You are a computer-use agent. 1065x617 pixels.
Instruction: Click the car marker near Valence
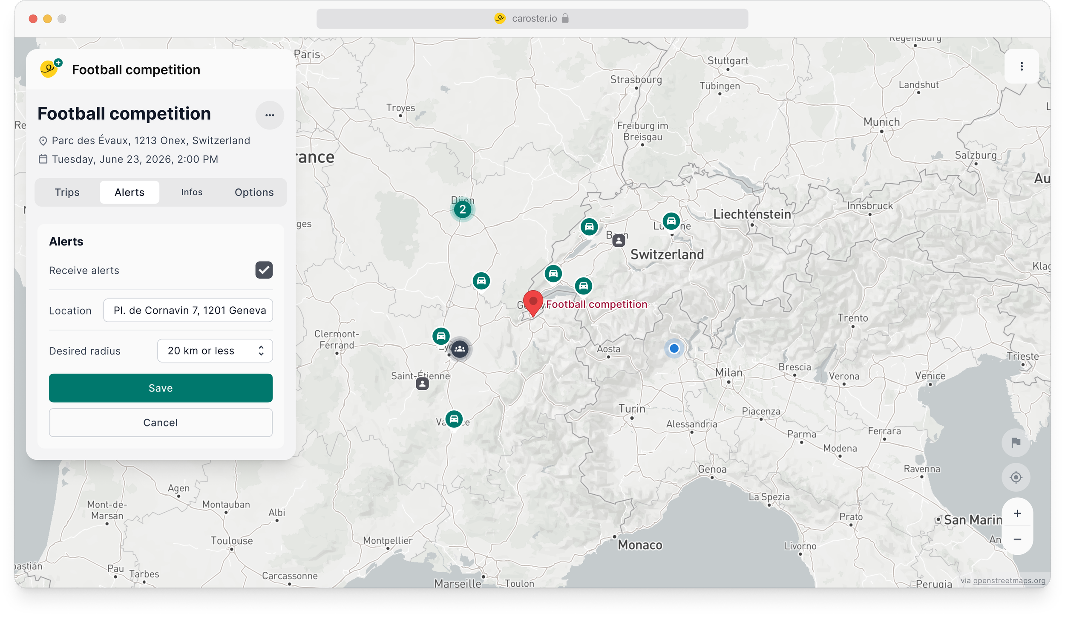pyautogui.click(x=454, y=419)
